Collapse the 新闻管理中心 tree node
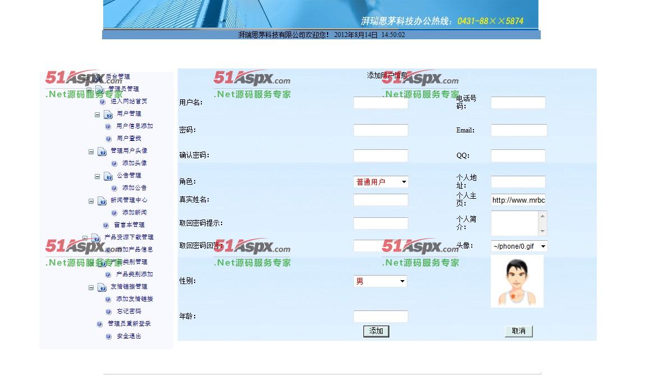Image resolution: width=649 pixels, height=375 pixels. tap(91, 202)
